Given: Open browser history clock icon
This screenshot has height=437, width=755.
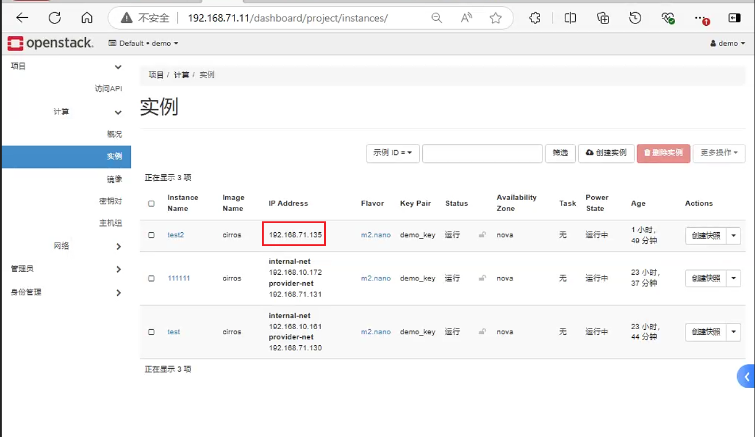Looking at the screenshot, I should [x=635, y=18].
